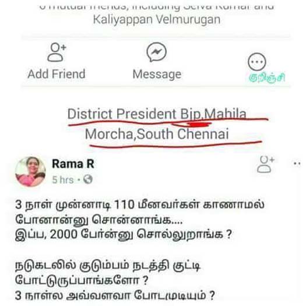This screenshot has width=306, height=306.
Task: Open Kaliyappan Velmurugan mutual friend link
Action: coord(157,20)
